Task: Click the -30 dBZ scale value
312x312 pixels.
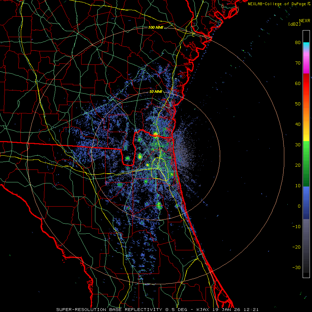Action: (296, 267)
